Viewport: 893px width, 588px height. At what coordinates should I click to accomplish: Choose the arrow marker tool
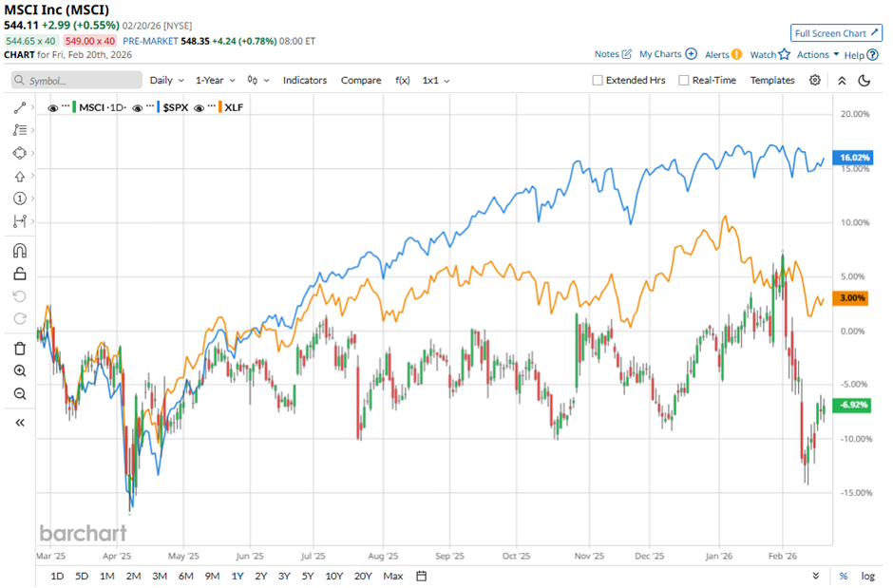pyautogui.click(x=19, y=176)
